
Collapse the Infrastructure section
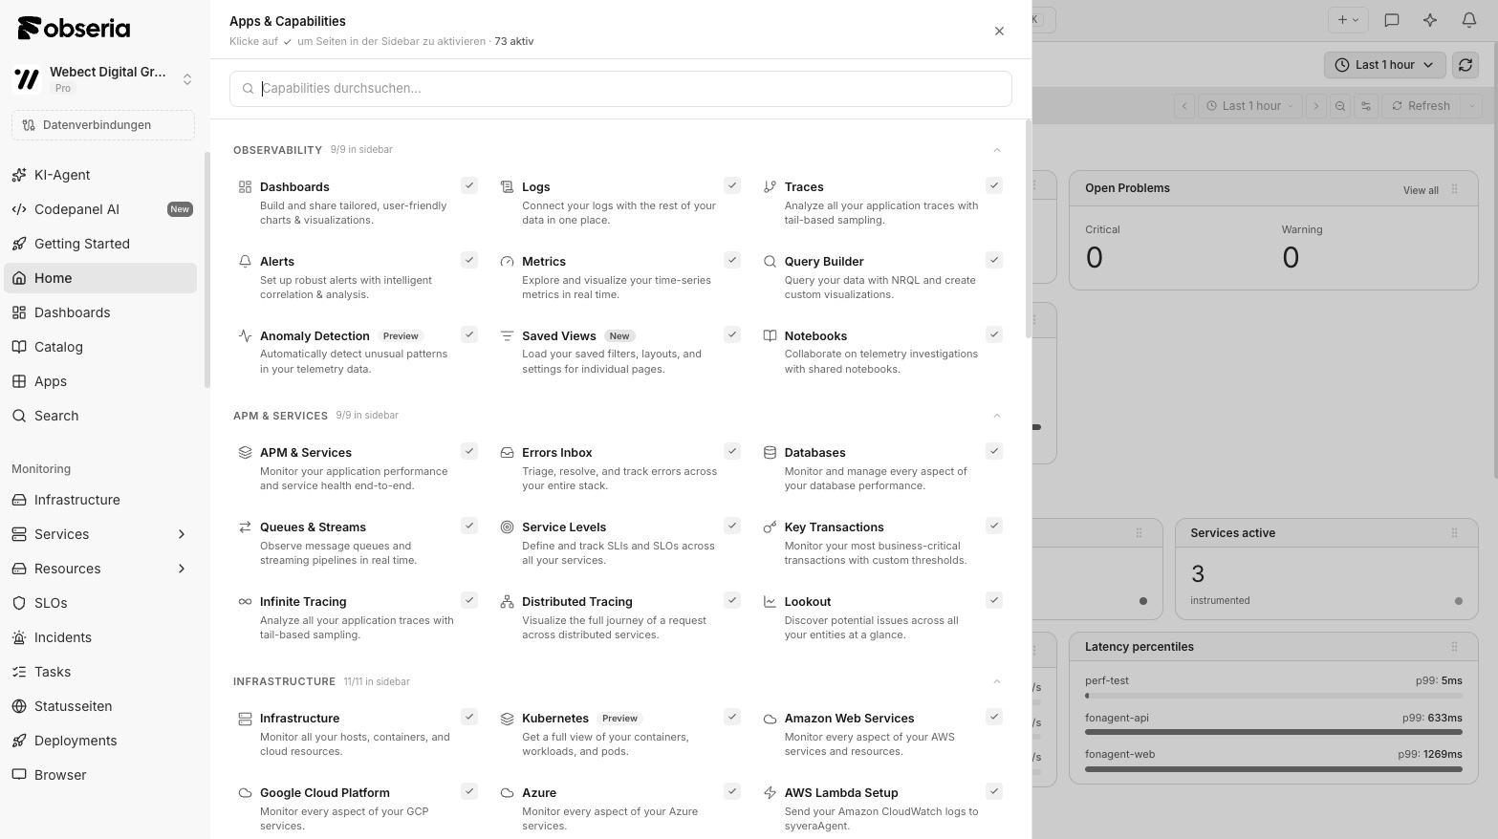click(x=997, y=681)
